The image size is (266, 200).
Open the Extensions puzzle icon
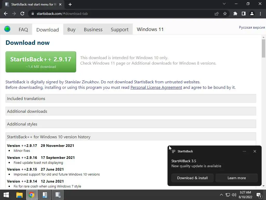[235, 14]
